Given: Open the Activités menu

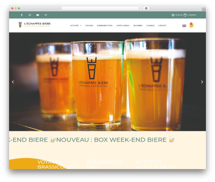Looking at the screenshot, I should pos(74,25).
